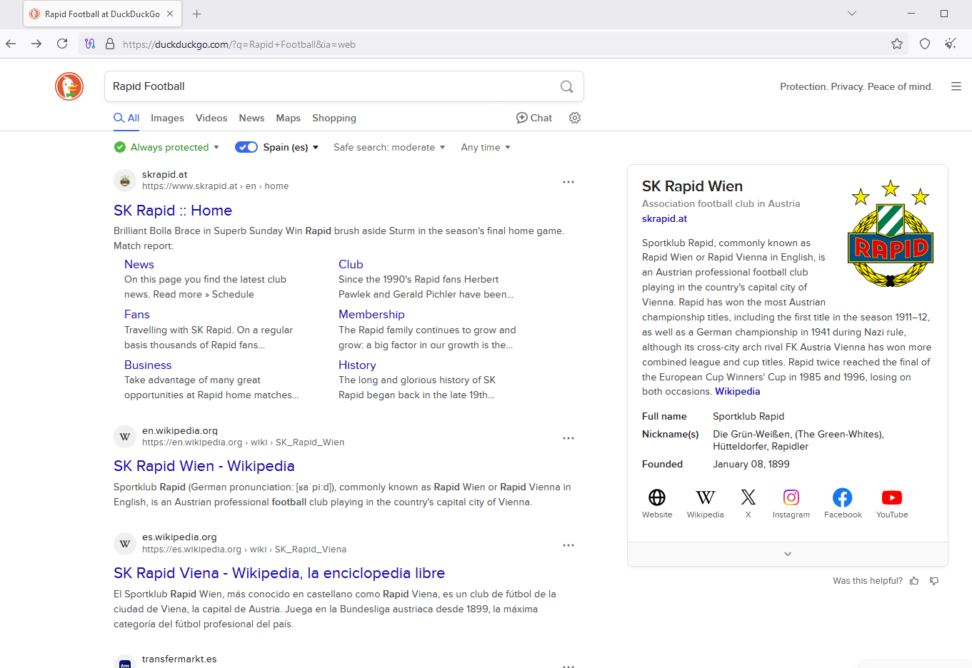The width and height of the screenshot is (972, 668).
Task: Click the es.wikipedia.org result favicon
Action: 125,544
